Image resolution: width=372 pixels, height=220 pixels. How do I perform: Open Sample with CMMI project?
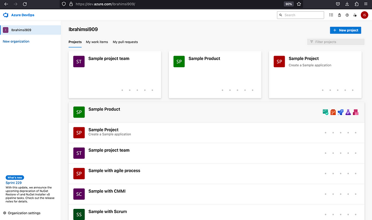[107, 191]
